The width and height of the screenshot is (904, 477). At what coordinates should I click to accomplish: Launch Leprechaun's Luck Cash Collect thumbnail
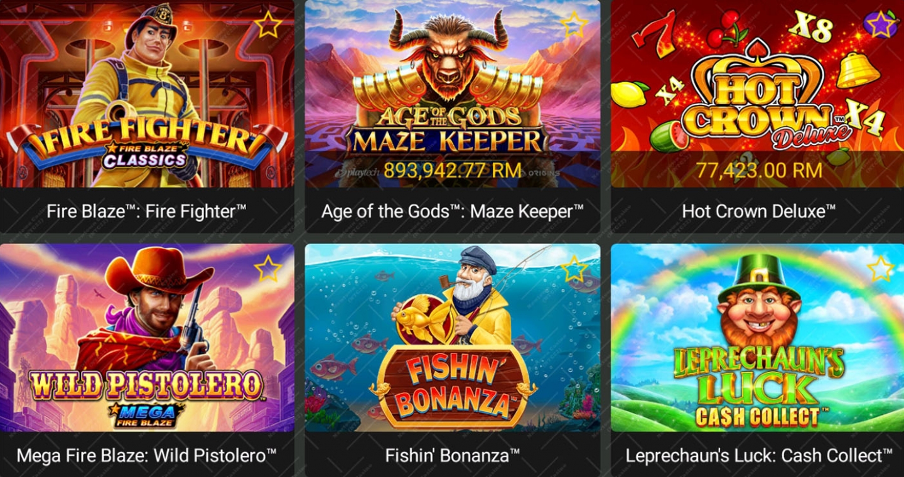point(757,338)
